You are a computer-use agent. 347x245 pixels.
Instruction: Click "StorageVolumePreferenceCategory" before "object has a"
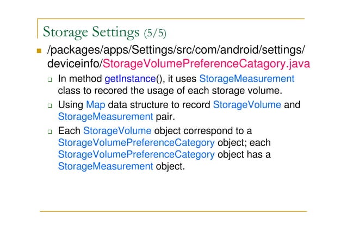coord(136,154)
